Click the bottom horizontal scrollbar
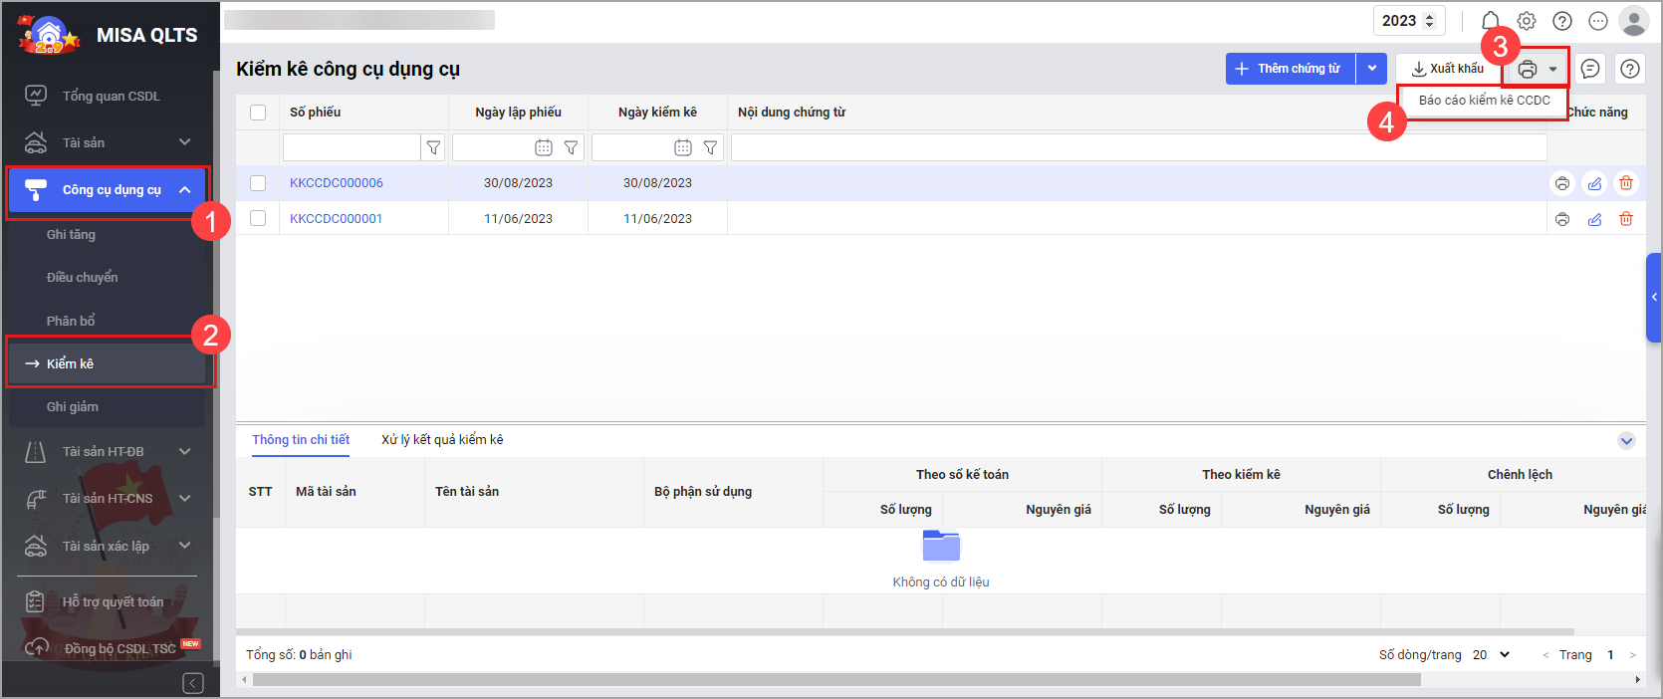This screenshot has height=699, width=1663. pyautogui.click(x=836, y=680)
